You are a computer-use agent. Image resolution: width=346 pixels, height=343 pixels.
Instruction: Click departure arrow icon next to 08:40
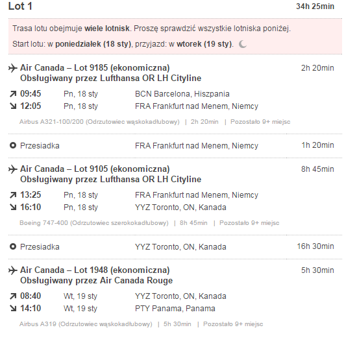click(x=13, y=296)
